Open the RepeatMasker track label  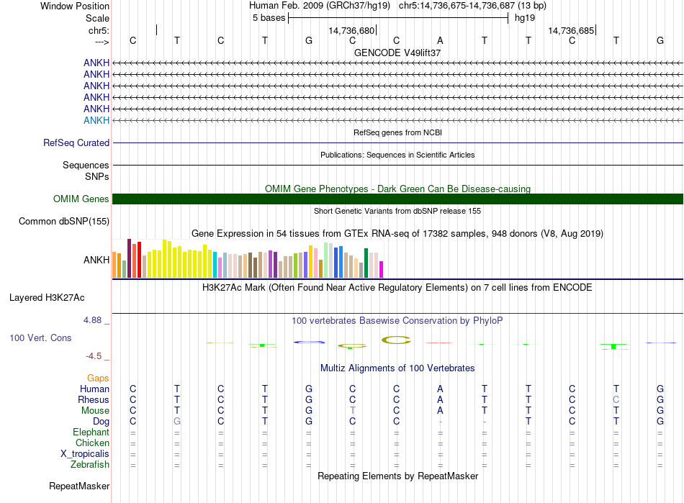[x=78, y=486]
